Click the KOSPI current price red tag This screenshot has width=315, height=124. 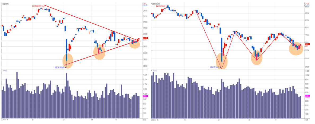145,38
